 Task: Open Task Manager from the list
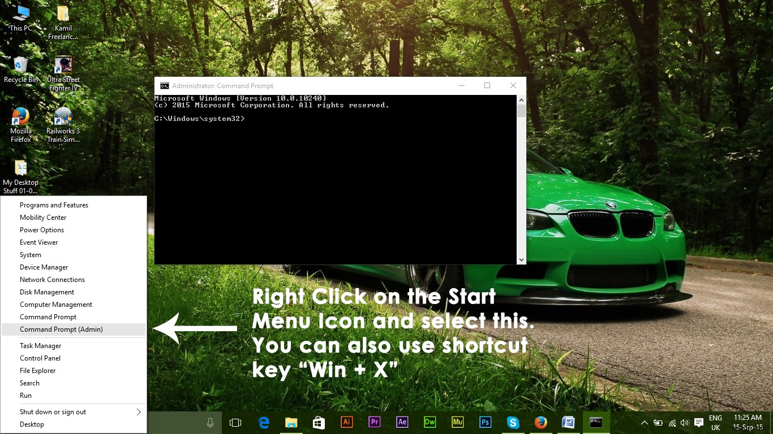coord(41,345)
